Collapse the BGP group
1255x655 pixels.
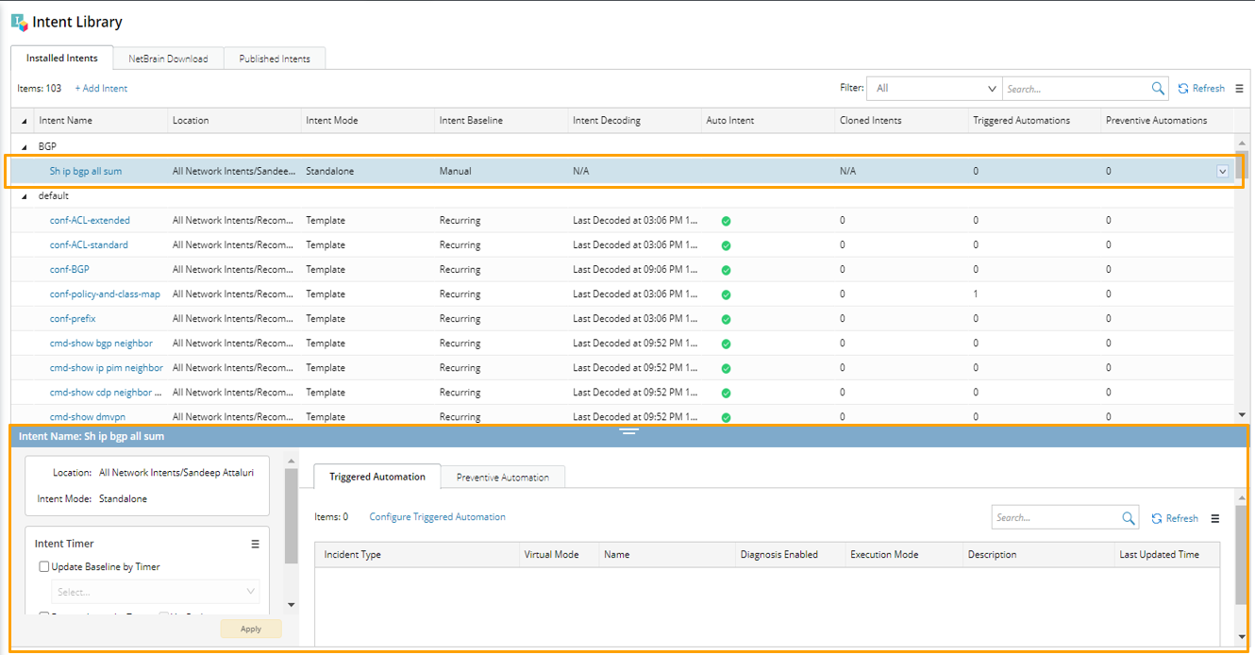pyautogui.click(x=25, y=147)
